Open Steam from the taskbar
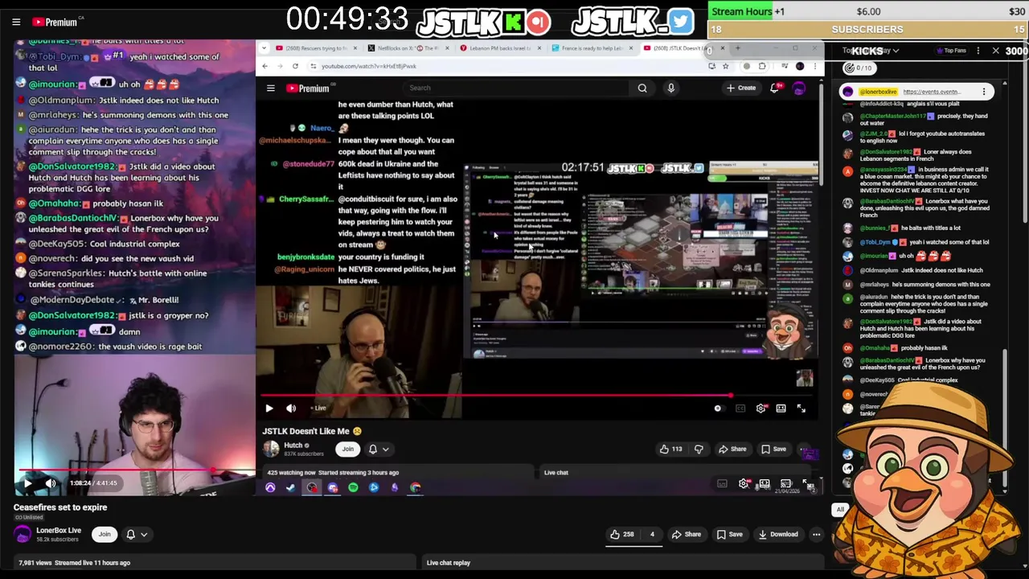Image resolution: width=1029 pixels, height=579 pixels. [290, 487]
